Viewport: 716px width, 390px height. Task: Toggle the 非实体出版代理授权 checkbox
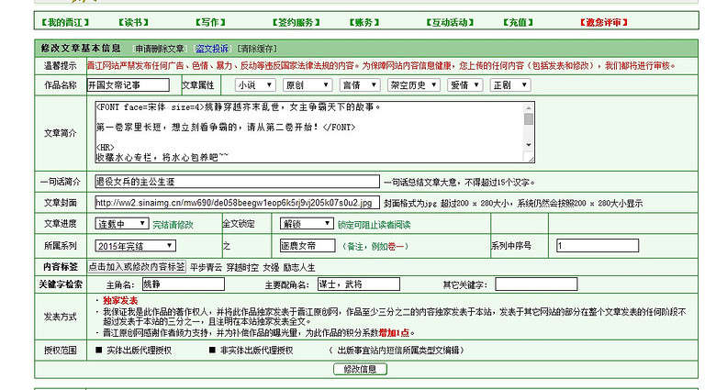(212, 351)
